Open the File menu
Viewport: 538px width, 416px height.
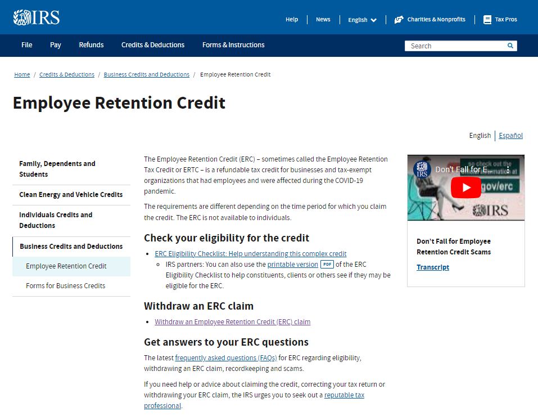[x=27, y=45]
